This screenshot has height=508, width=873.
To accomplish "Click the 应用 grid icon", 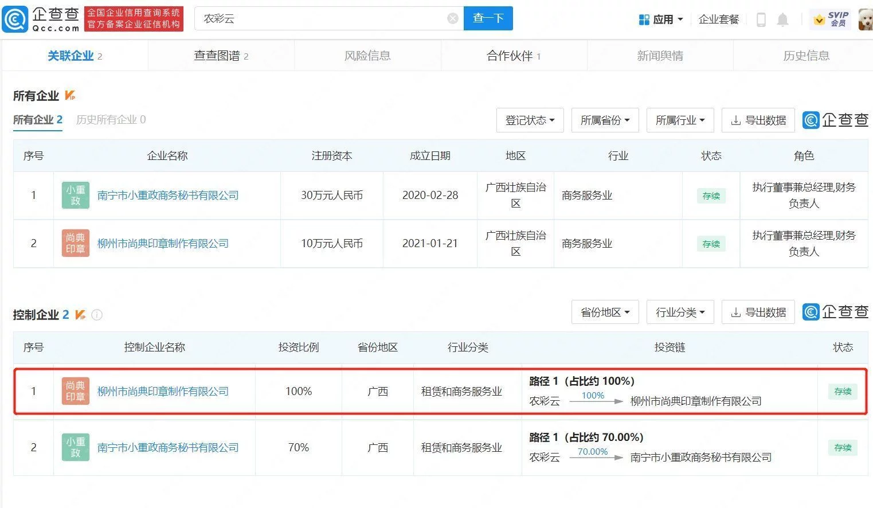I will [644, 19].
